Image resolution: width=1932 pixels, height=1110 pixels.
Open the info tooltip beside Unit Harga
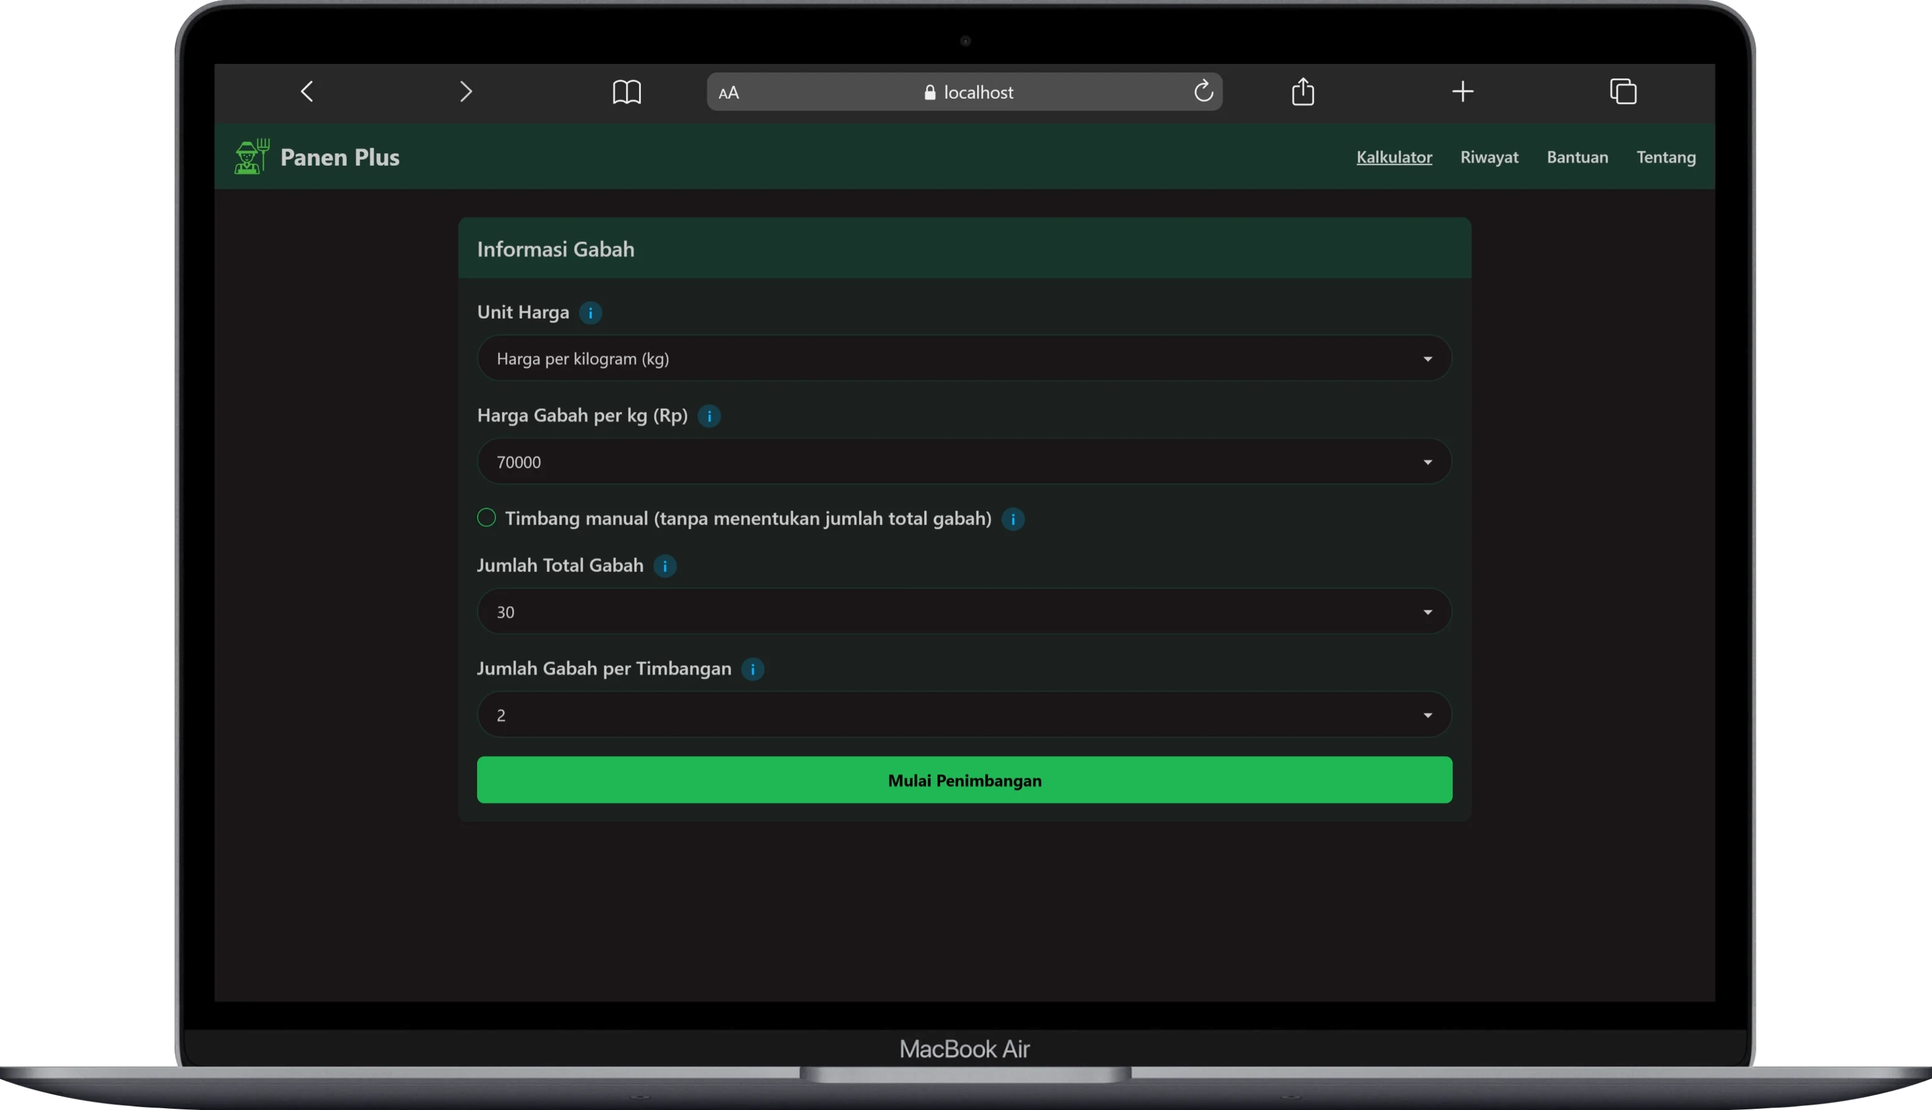click(591, 312)
